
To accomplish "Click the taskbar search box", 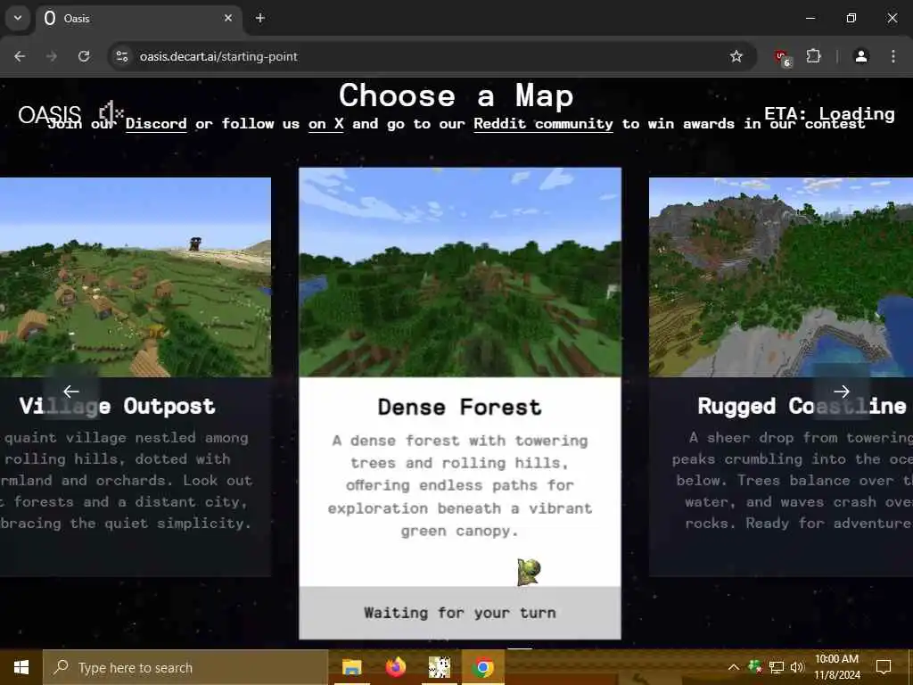I will [185, 667].
